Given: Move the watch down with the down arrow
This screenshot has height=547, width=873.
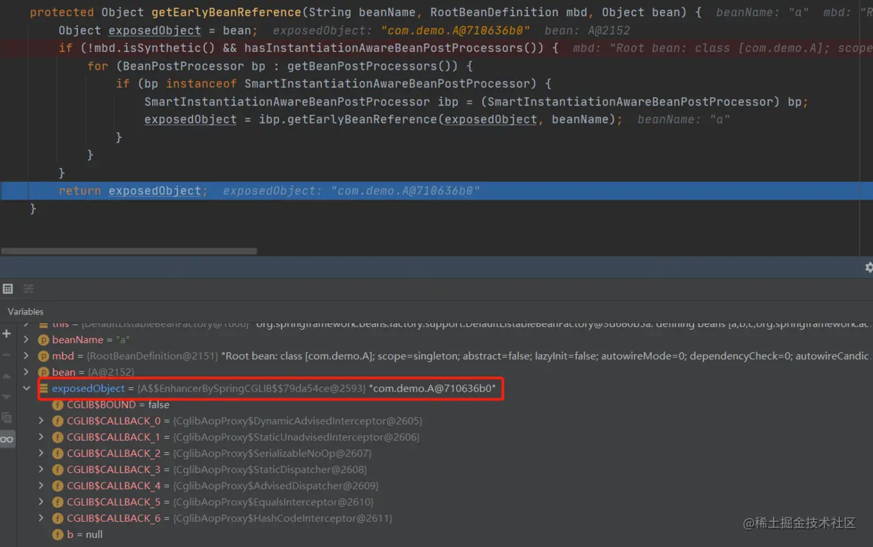Looking at the screenshot, I should 7,397.
